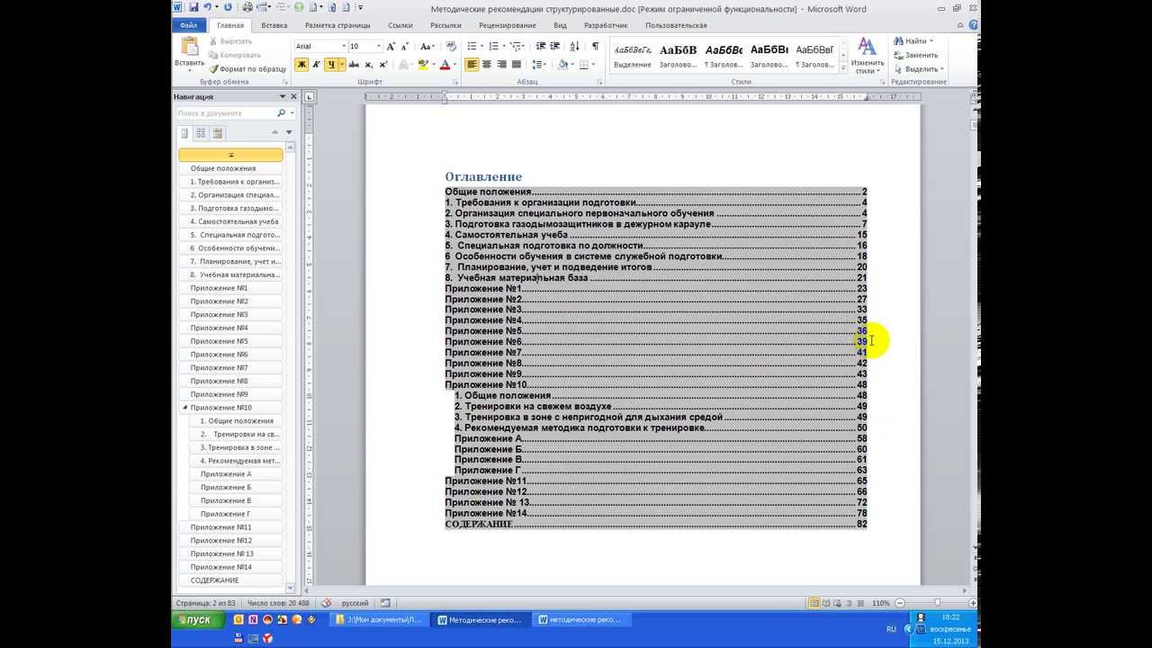
Task: Click the Sort button in the Paragraph group
Action: [x=574, y=46]
